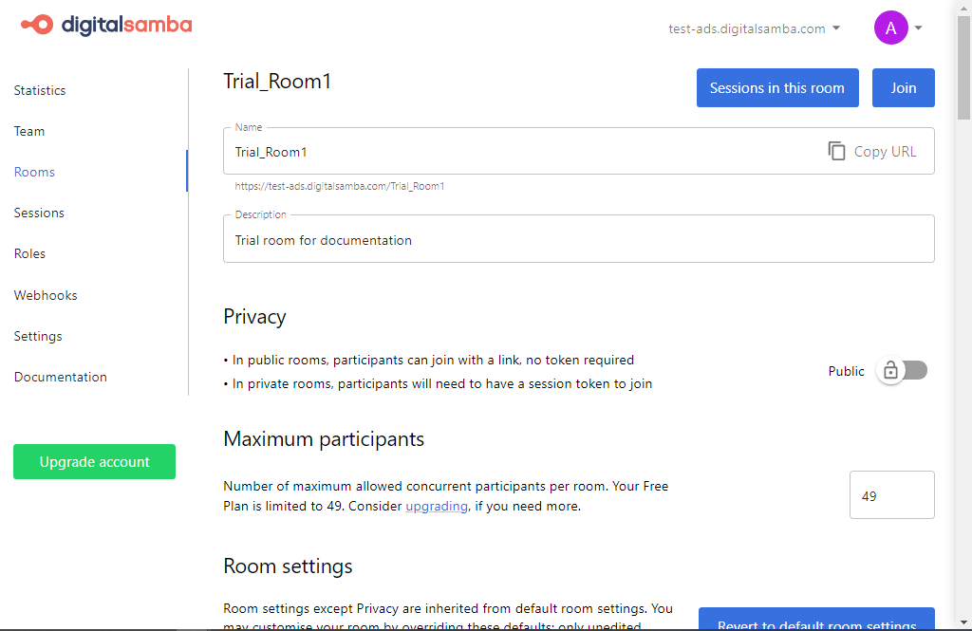Edit the maximum participants value 49

pos(891,494)
